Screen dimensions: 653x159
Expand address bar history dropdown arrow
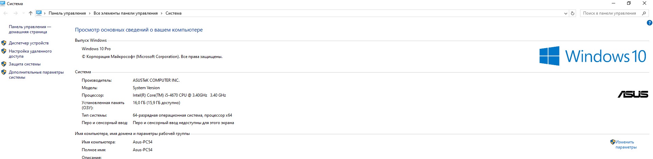point(566,13)
